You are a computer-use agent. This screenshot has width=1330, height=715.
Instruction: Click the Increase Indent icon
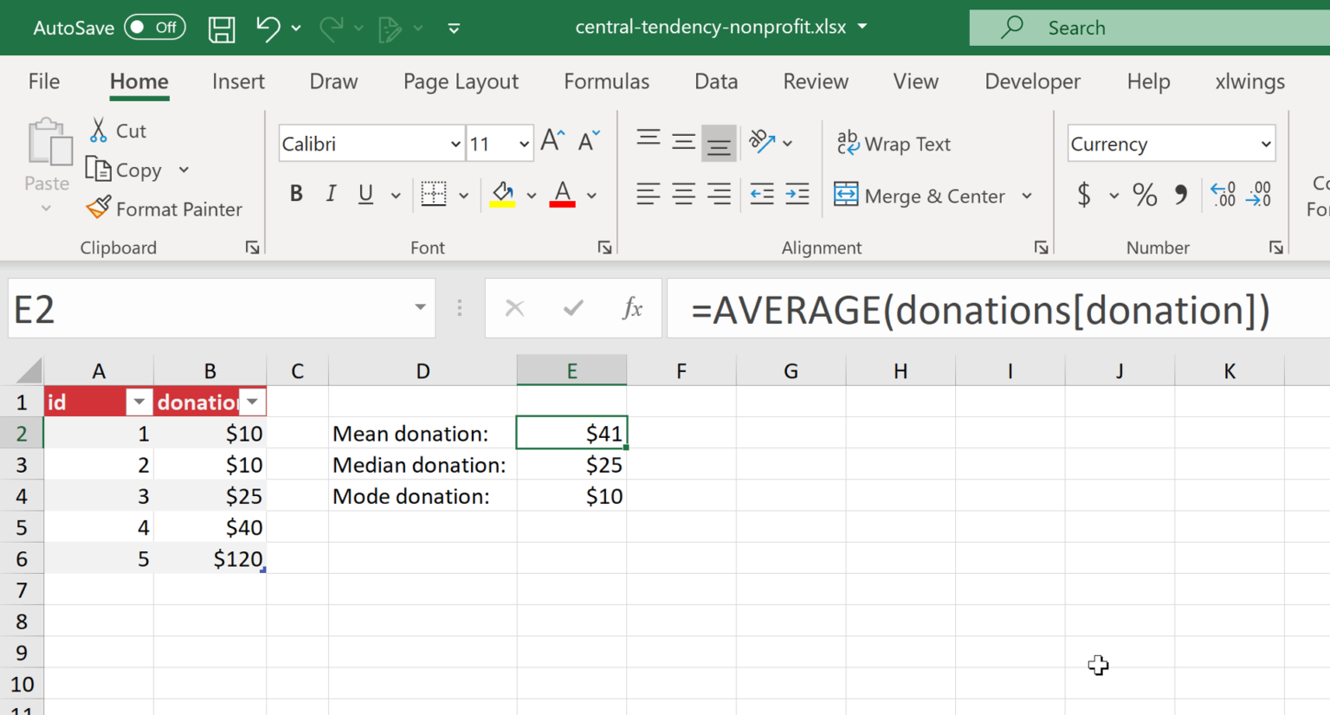point(797,194)
